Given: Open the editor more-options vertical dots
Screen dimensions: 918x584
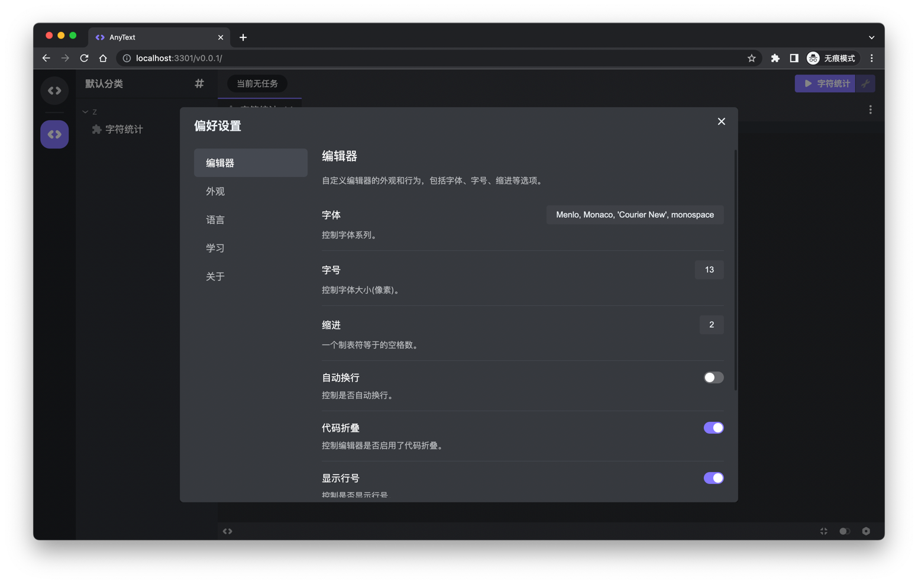Looking at the screenshot, I should [870, 109].
